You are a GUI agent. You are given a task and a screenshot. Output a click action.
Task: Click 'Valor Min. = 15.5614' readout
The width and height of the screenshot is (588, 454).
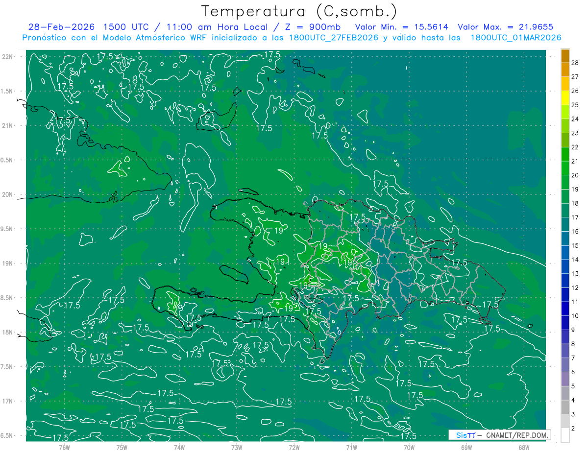(401, 27)
